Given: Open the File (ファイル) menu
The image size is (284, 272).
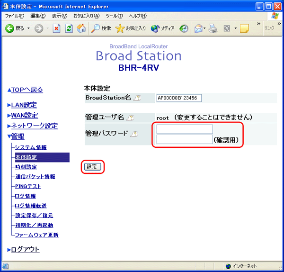Looking at the screenshot, I should (15, 16).
